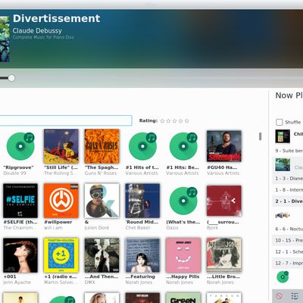
Task: Set rating to five stars
Action: (186, 121)
